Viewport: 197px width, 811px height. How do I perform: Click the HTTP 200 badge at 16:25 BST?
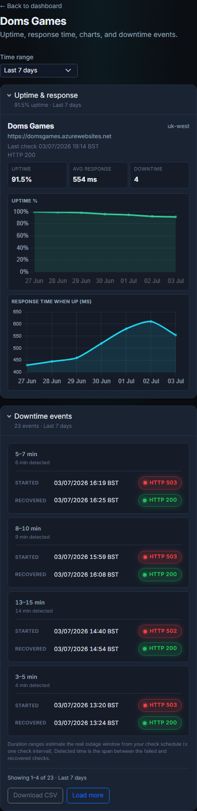point(160,500)
